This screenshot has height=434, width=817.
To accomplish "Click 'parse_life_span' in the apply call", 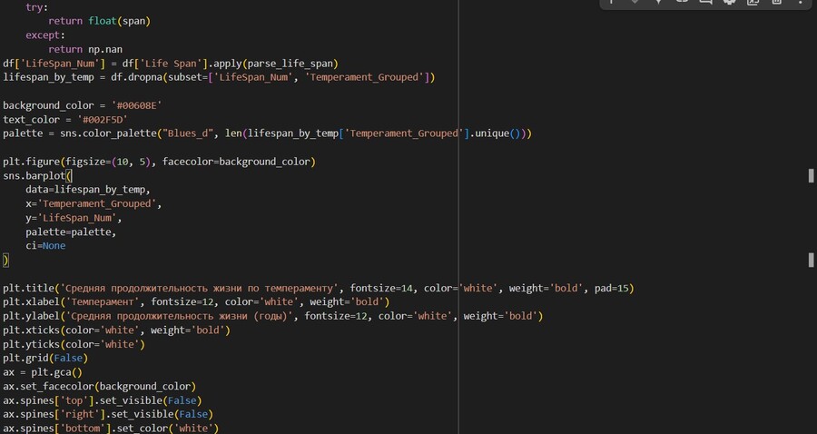I will click(290, 64).
